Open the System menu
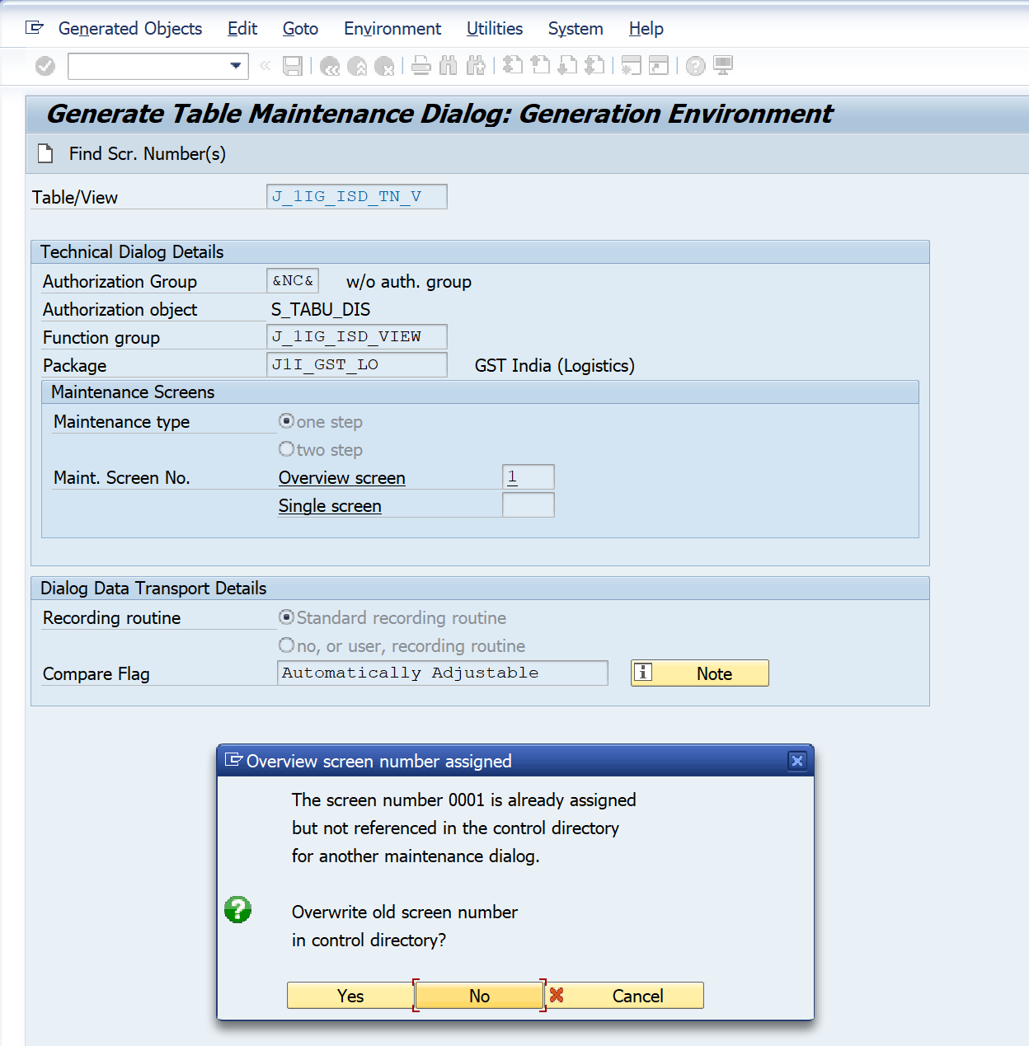 576,29
